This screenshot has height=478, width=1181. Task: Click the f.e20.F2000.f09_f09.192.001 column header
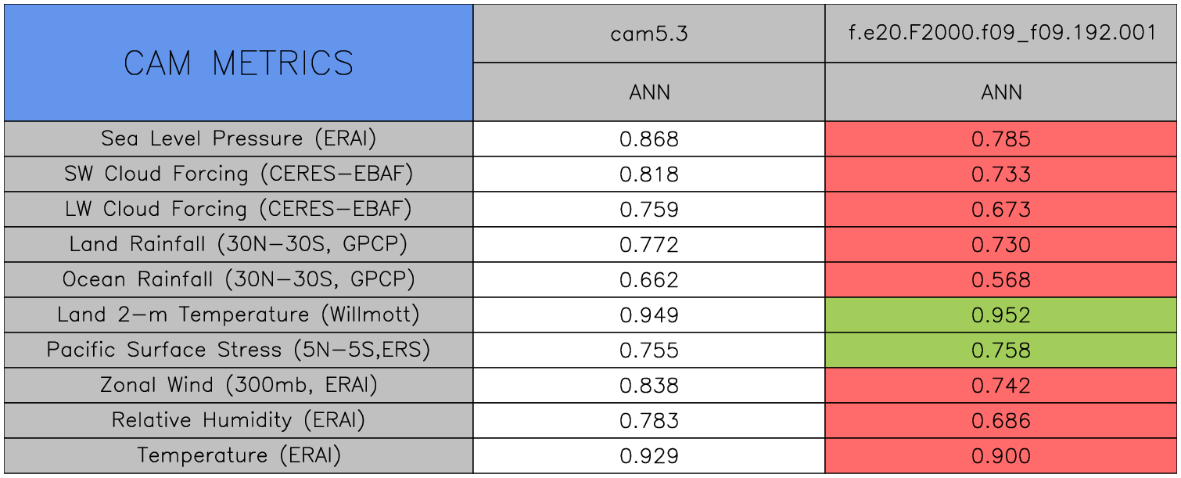1001,34
